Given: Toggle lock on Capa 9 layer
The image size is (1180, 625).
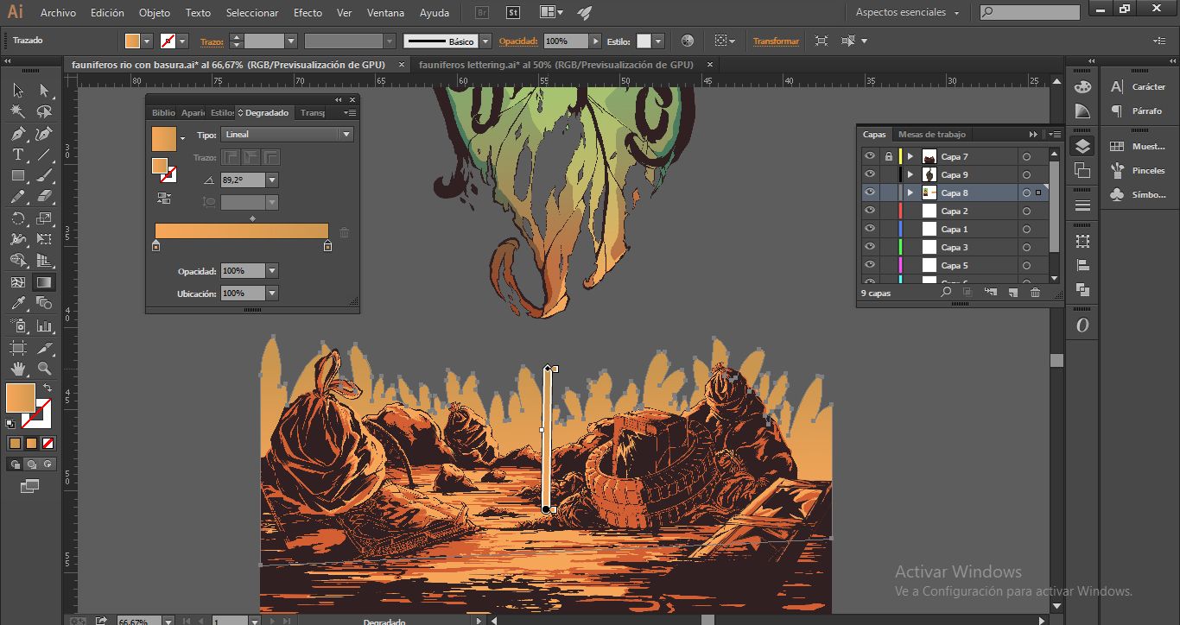Looking at the screenshot, I should (888, 174).
